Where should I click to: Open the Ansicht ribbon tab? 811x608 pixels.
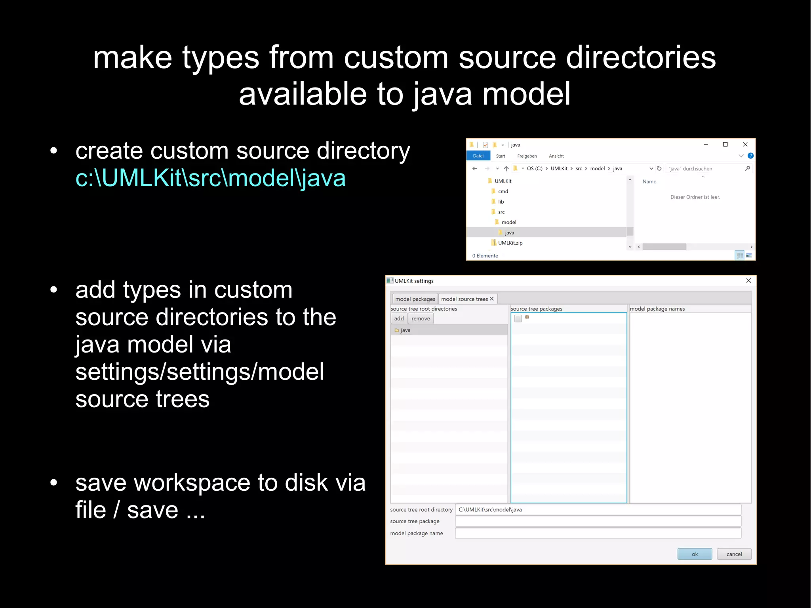[556, 156]
